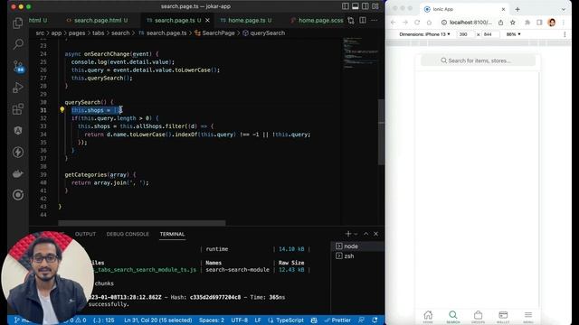Screen dimensions: 579x325
Task: Change end-of-line sequence 'LF'
Action: pyautogui.click(x=258, y=320)
